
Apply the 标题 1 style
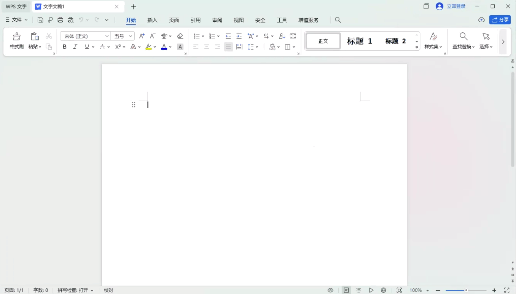tap(360, 41)
